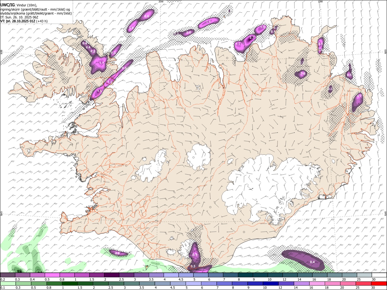The height and width of the screenshot is (290, 387).
Task: Pick the rain legend swatch between 20 and 25
Action: [348, 283]
